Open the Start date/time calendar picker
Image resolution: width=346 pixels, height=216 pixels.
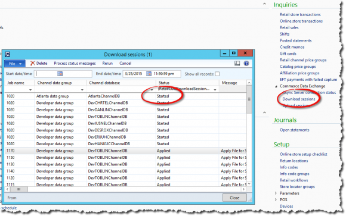(x=60, y=74)
